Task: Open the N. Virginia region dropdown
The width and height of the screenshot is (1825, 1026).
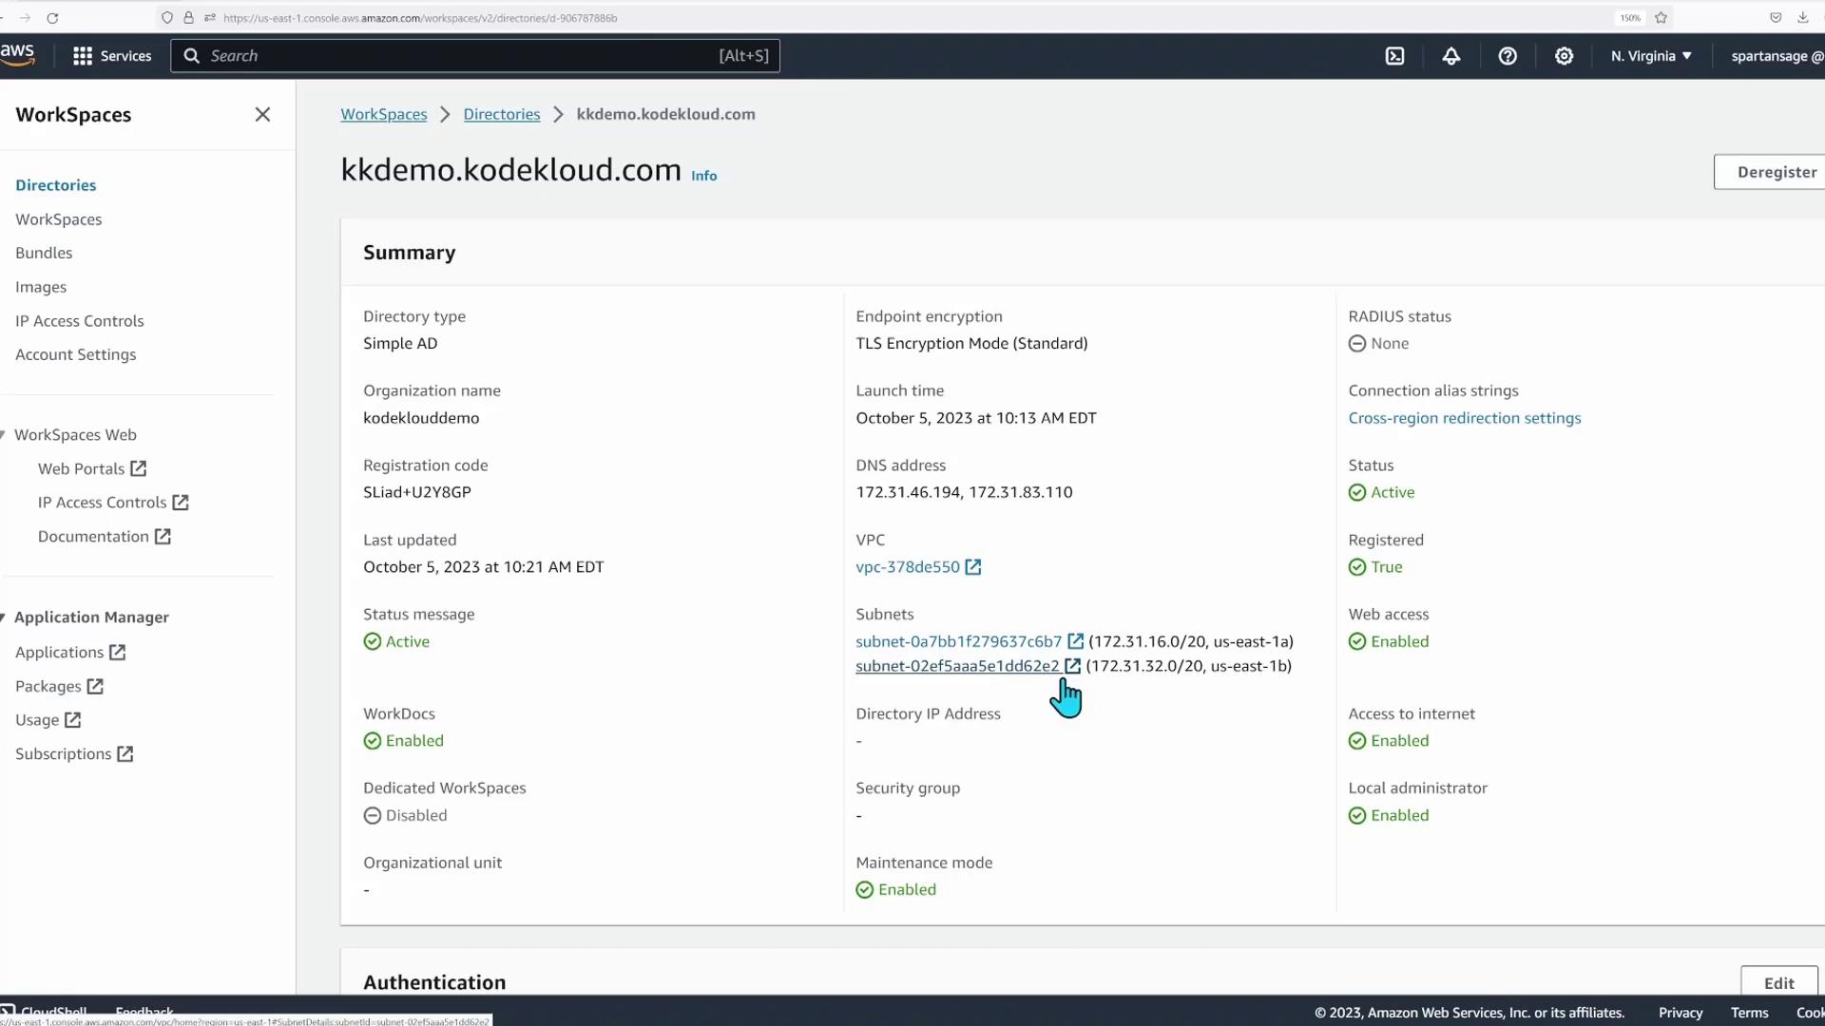Action: (1651, 56)
